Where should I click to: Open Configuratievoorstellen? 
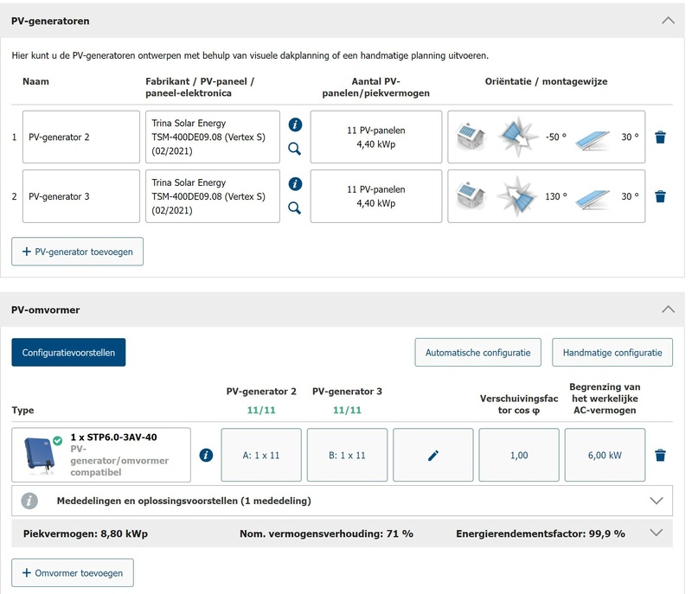click(68, 353)
